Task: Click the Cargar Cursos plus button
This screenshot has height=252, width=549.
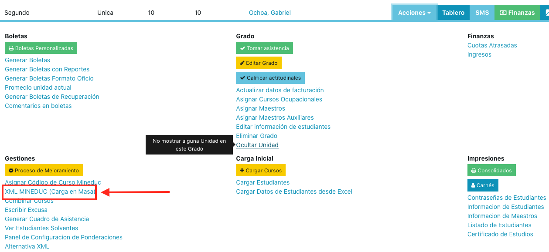Action: 261,170
